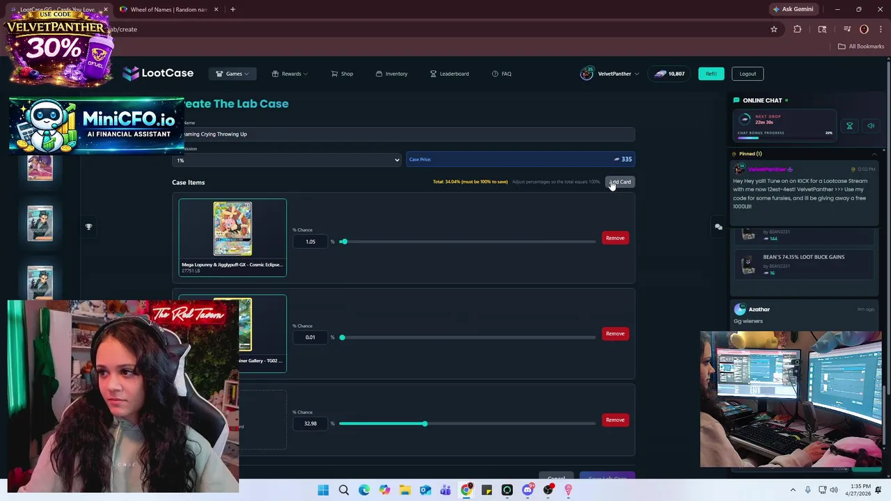The width and height of the screenshot is (891, 501).
Task: Open the 1% commission dropdown
Action: point(287,160)
